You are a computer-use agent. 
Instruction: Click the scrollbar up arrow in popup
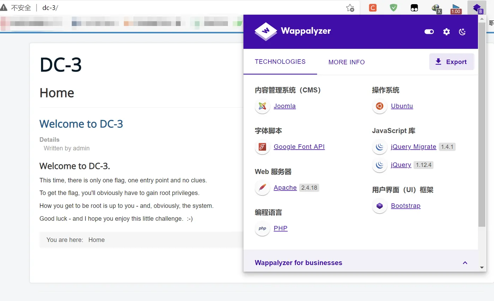482,18
